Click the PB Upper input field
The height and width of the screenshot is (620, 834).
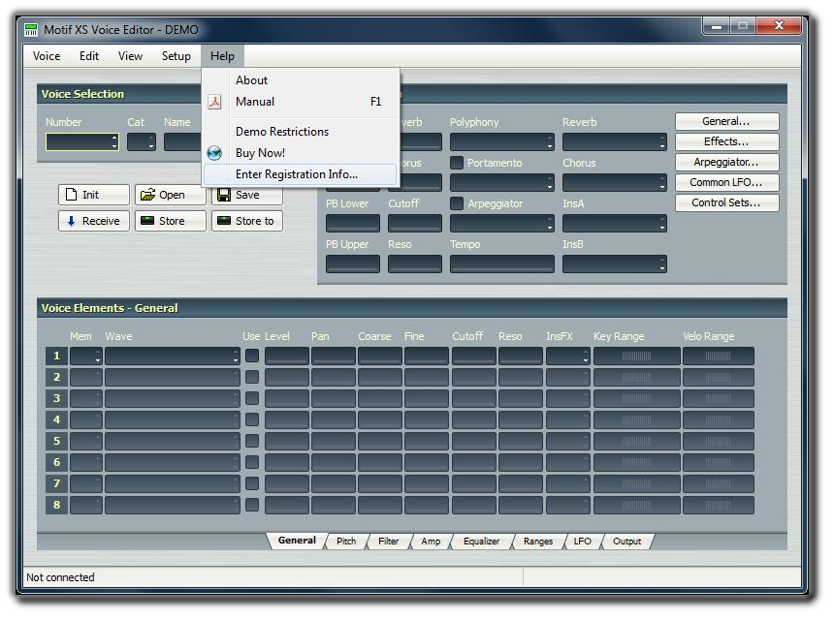[353, 264]
